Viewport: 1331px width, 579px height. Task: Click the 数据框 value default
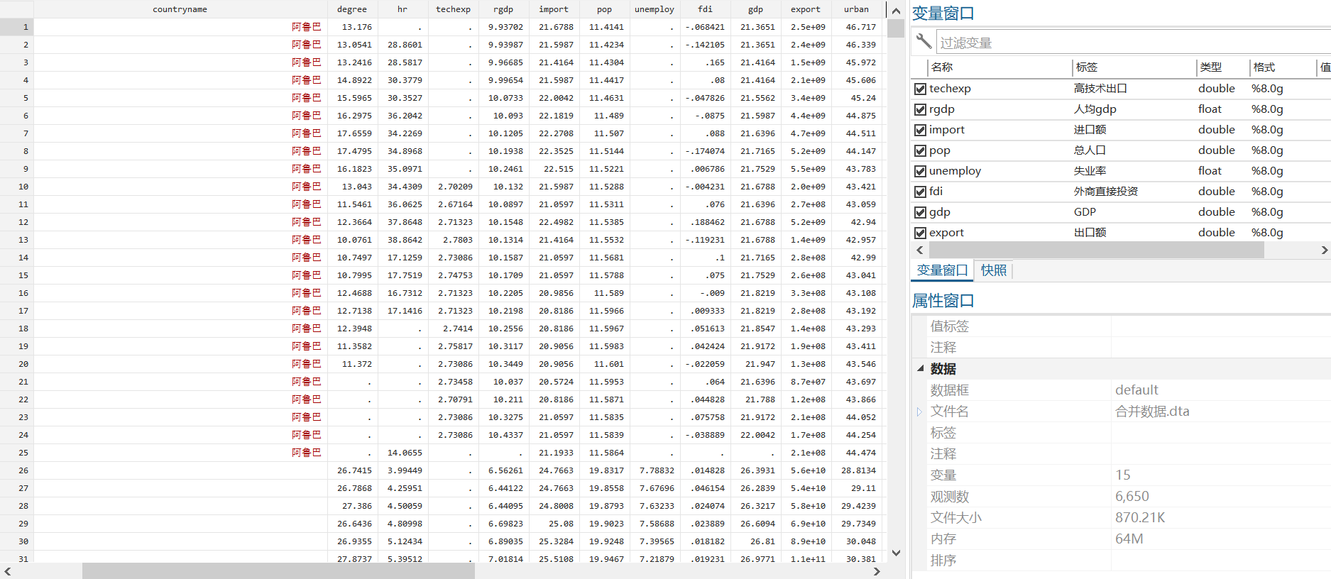click(x=1136, y=390)
